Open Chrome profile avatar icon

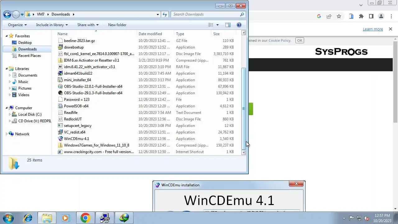381,16
